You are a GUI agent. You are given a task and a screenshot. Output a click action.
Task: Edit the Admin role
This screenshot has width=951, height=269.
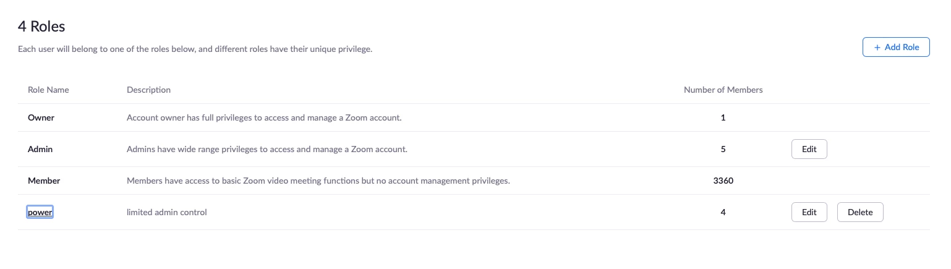(809, 149)
